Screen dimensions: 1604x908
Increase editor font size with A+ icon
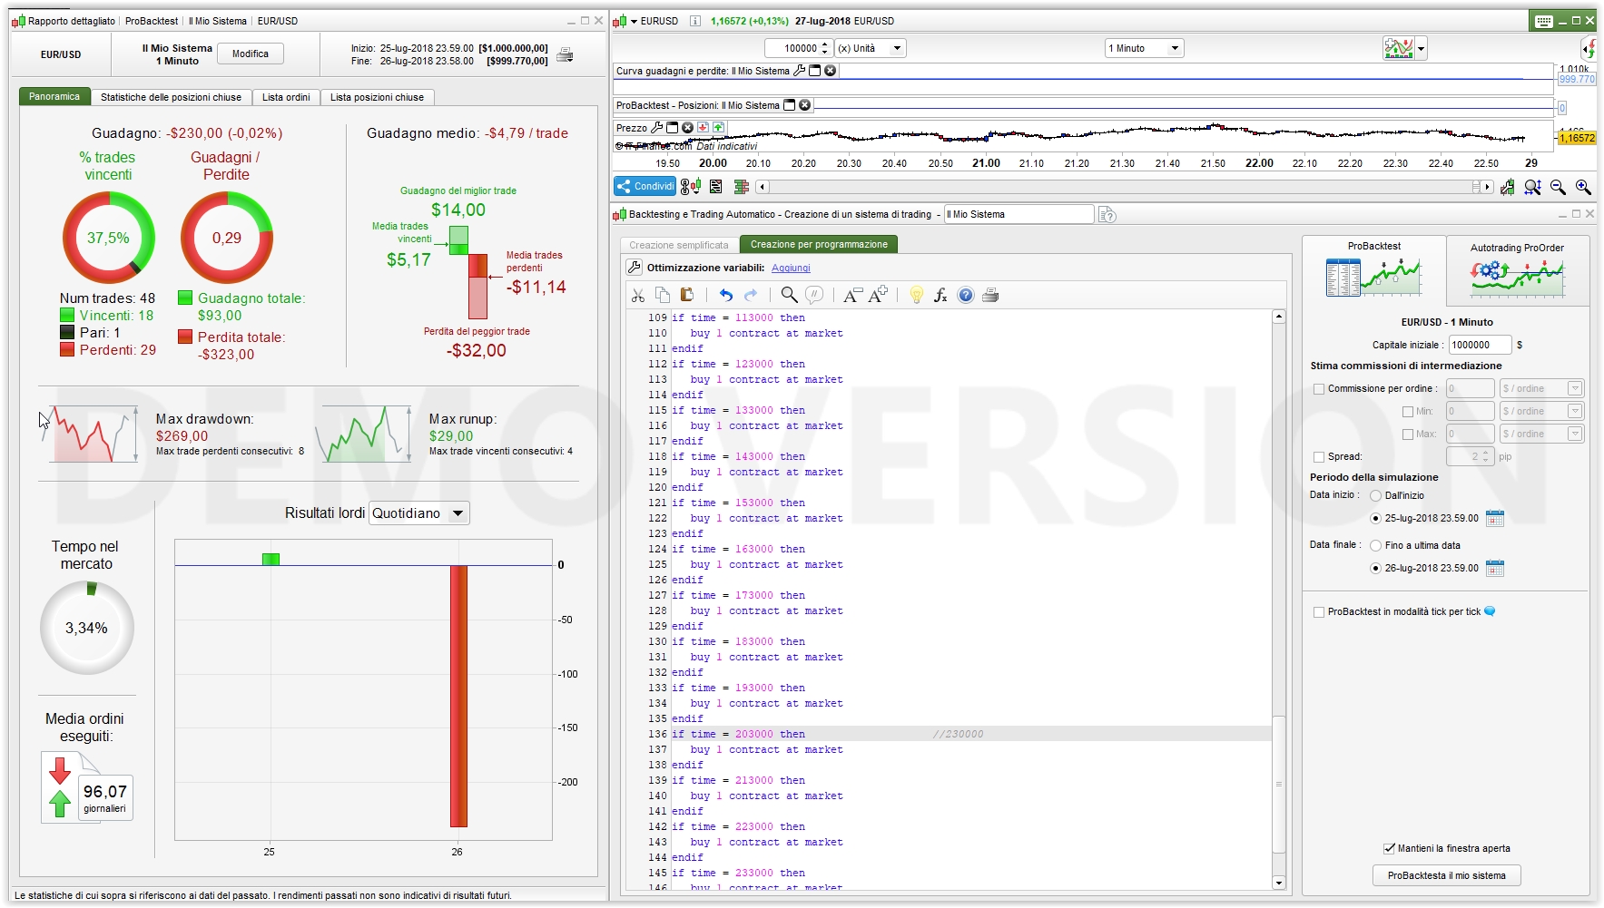click(x=878, y=295)
